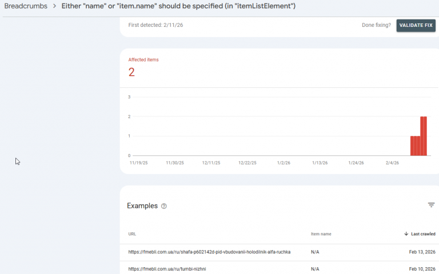
Task: Click the 2/4/26 date label on the chart axis
Action: pos(392,163)
